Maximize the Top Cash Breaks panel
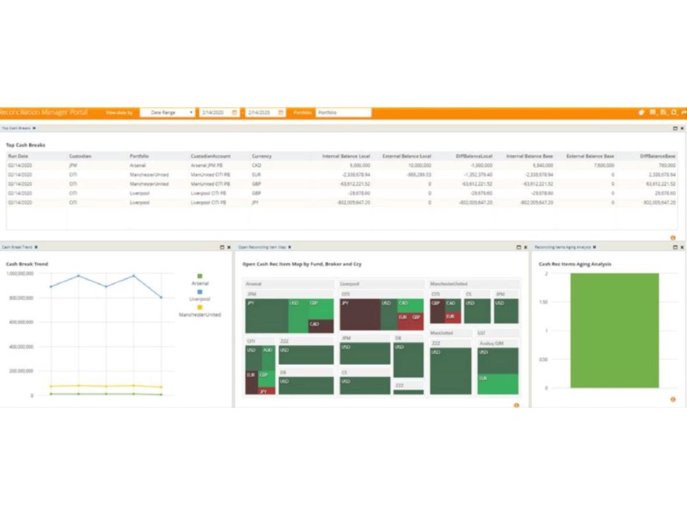687x515 pixels. [x=675, y=128]
